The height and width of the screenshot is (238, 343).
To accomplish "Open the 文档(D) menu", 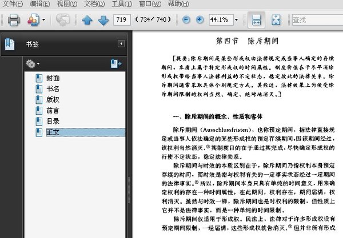I will click(94, 4).
